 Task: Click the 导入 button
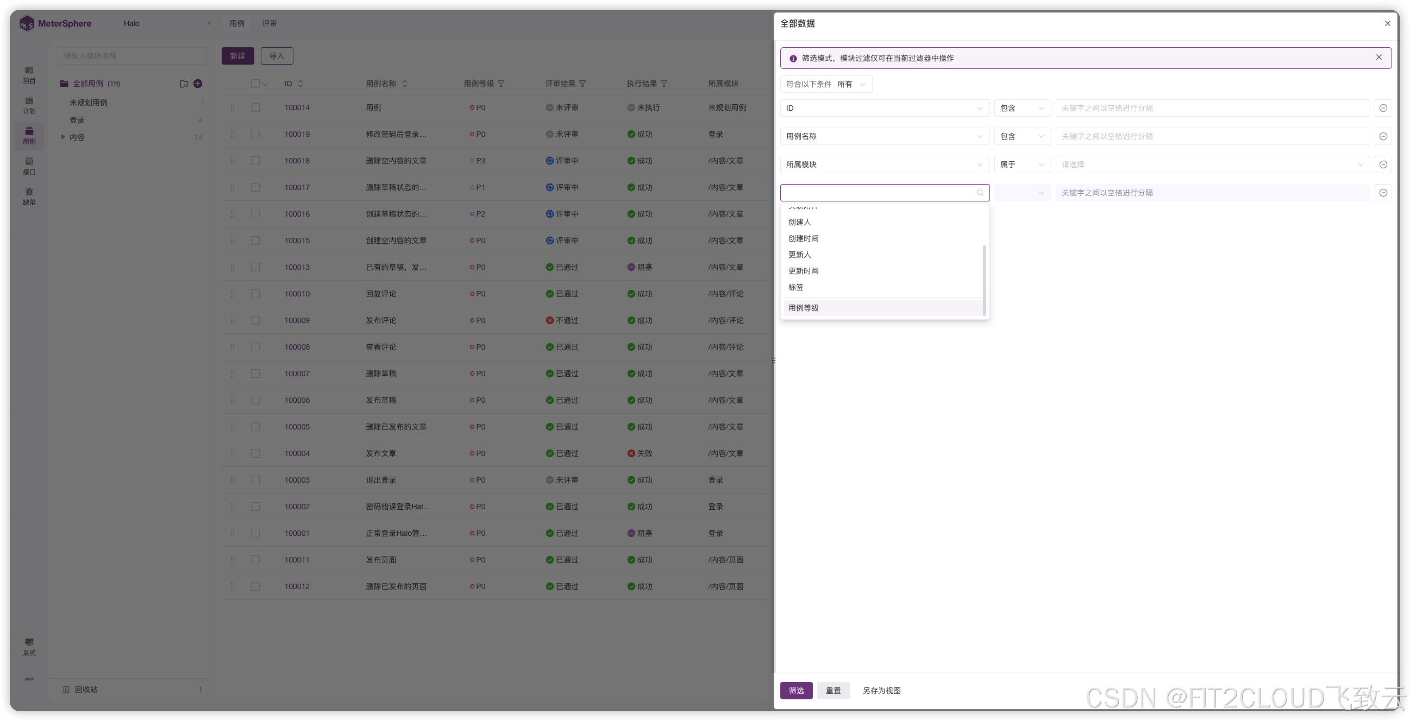(x=277, y=56)
